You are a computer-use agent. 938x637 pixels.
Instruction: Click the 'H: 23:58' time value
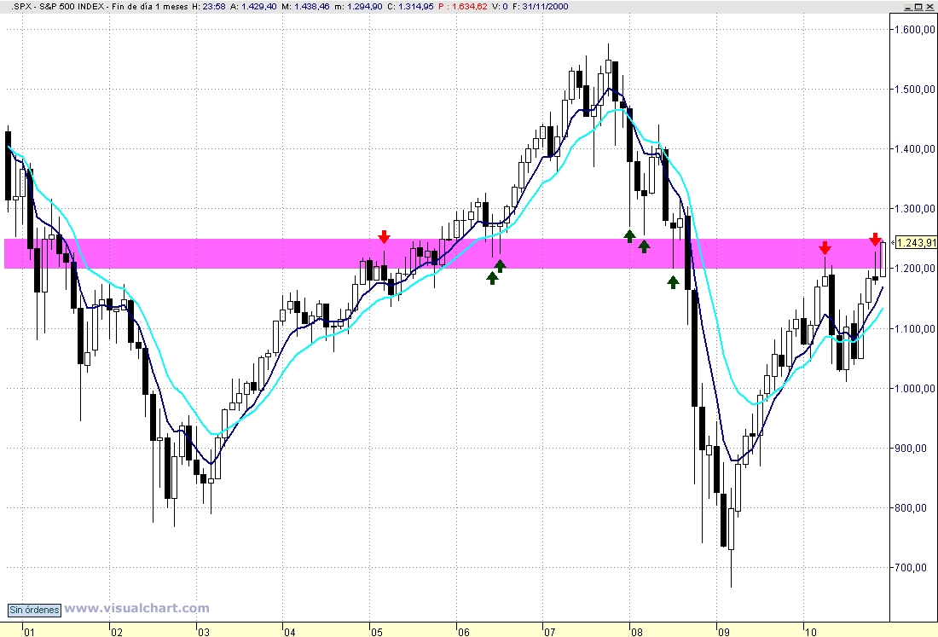click(209, 7)
